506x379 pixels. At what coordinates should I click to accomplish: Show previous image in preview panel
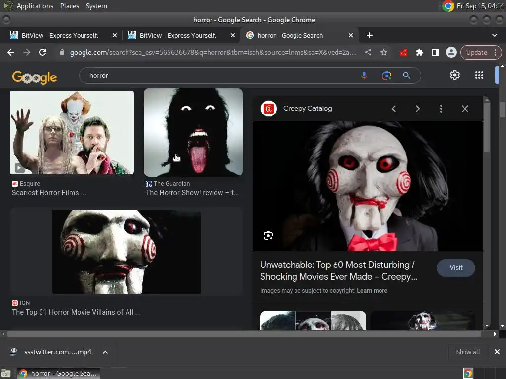(394, 109)
